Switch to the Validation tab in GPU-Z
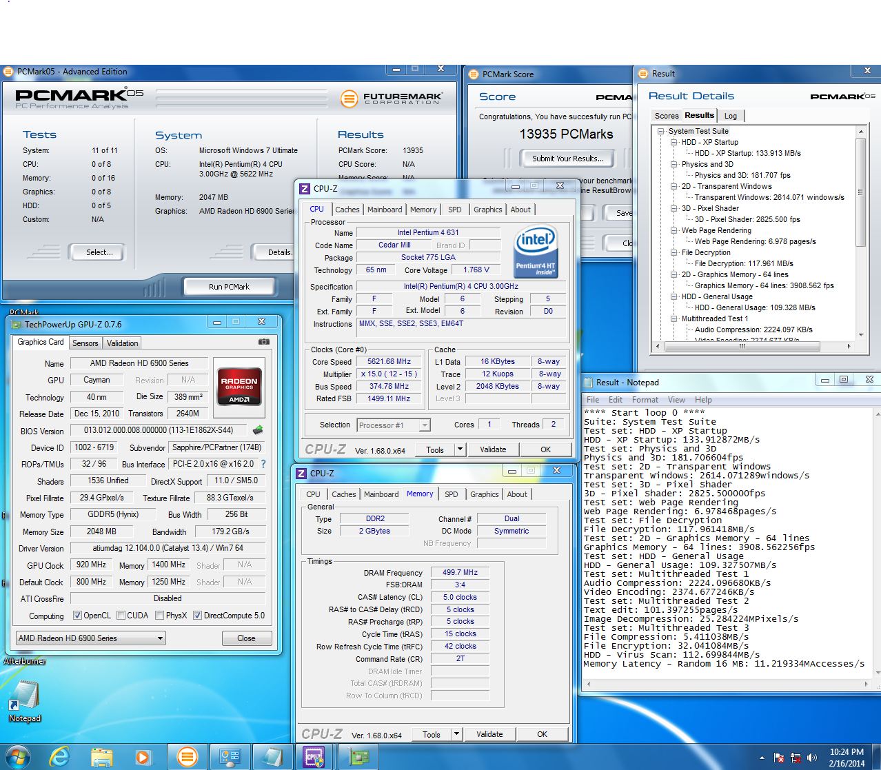Screen dimensions: 881x770 coord(122,343)
